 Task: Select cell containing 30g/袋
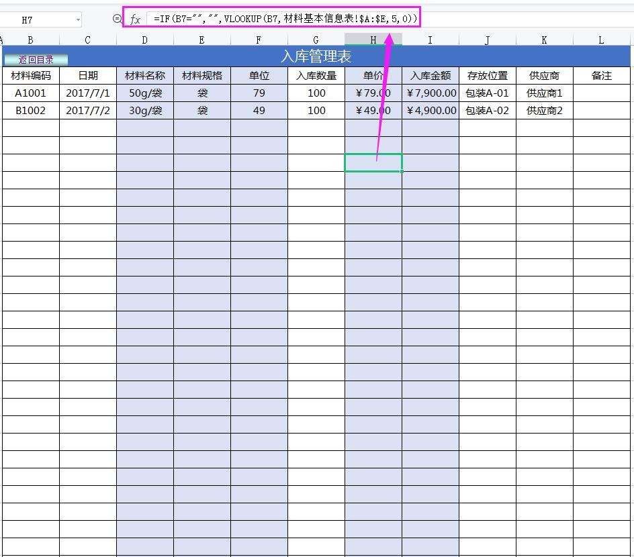pos(145,110)
